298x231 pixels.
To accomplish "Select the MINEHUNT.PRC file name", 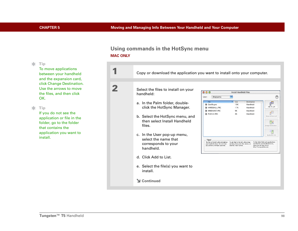I will 214,110.
